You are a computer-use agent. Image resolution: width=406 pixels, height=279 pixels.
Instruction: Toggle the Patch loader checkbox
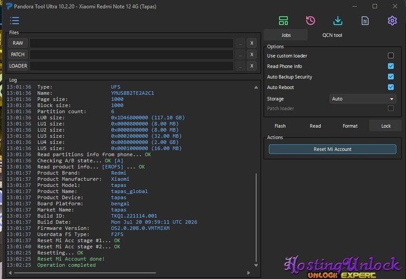click(x=391, y=108)
